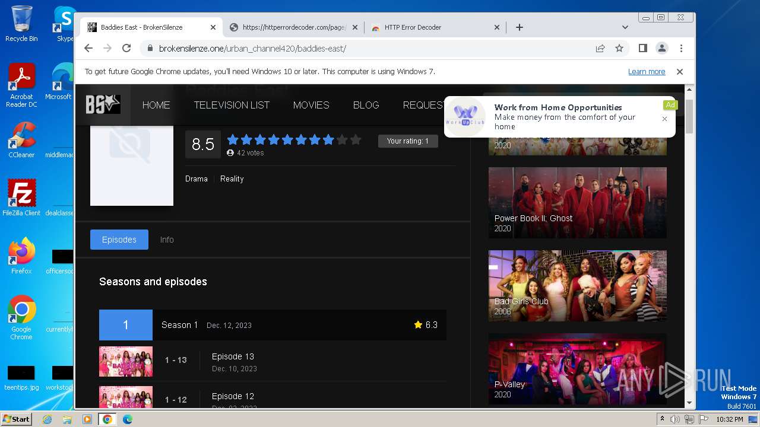Screen dimensions: 760x427
Task: Click the tab search chevron
Action: click(x=625, y=27)
